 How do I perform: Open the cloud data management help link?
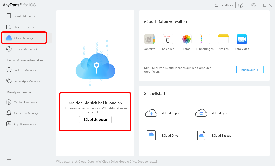(106, 161)
